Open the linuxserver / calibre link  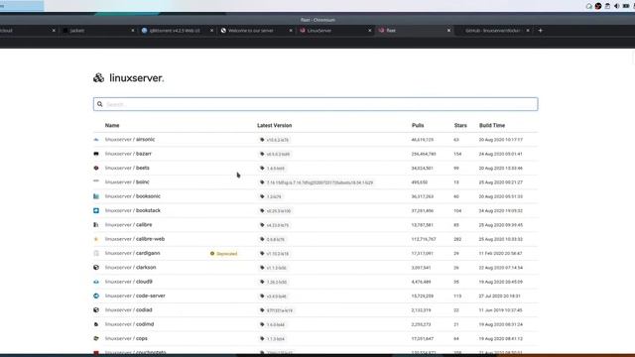[x=128, y=225]
